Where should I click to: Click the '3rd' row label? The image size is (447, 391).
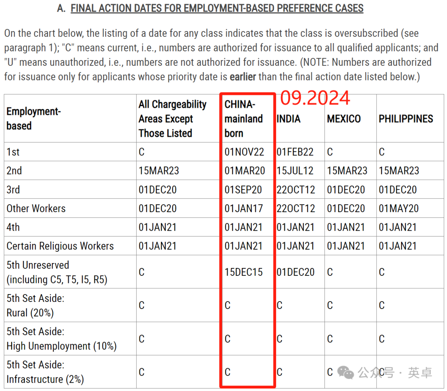[13, 189]
